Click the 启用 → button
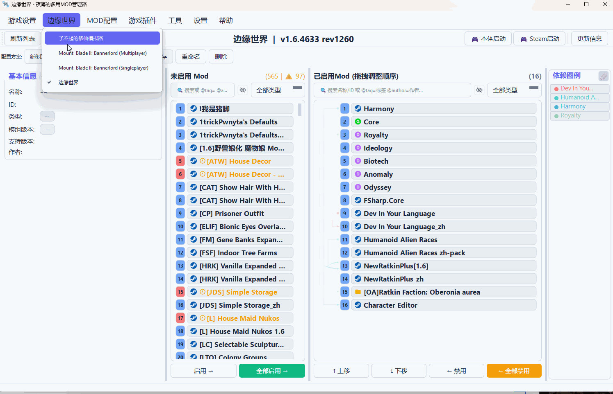Viewport: 613px width, 394px height. point(203,371)
